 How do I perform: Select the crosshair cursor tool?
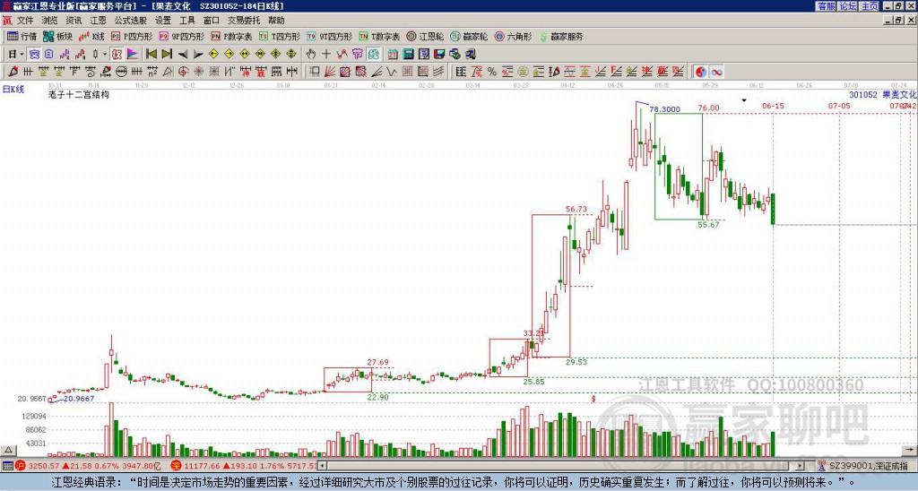point(326,55)
